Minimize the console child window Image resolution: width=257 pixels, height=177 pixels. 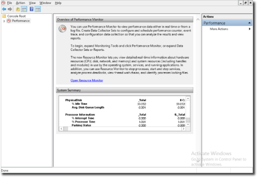[x=240, y=3]
